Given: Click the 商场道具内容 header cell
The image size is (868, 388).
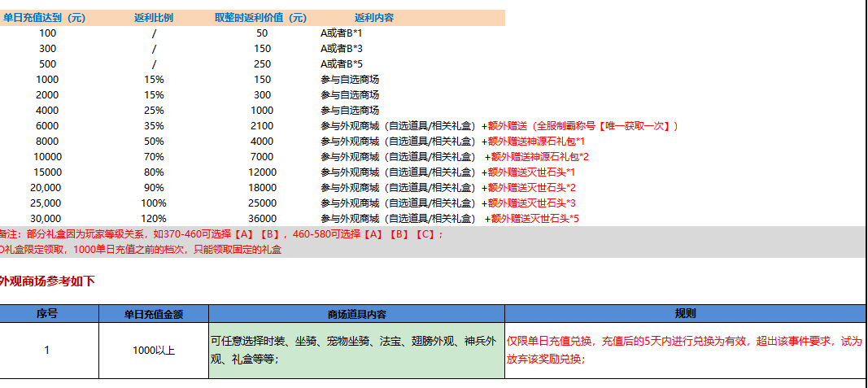Looking at the screenshot, I should click(x=356, y=313).
